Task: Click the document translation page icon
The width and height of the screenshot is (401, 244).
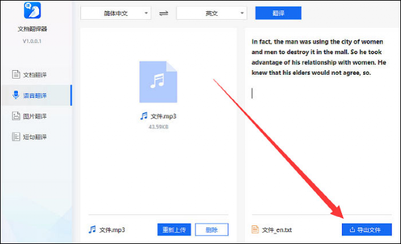Action: coord(16,75)
